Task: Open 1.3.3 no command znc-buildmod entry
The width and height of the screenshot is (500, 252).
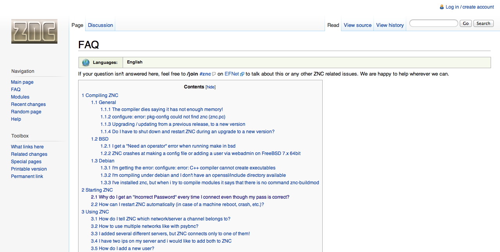Action: coord(210,183)
